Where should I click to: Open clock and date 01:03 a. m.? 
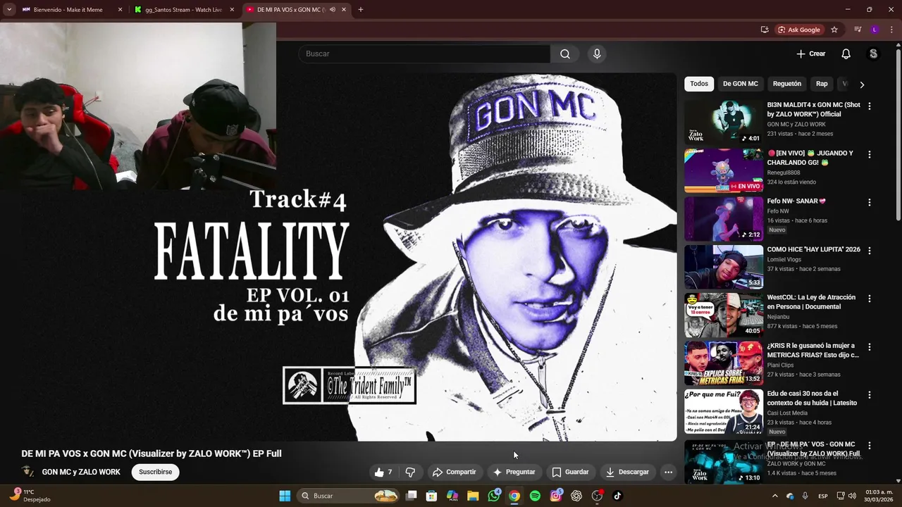[879, 496]
